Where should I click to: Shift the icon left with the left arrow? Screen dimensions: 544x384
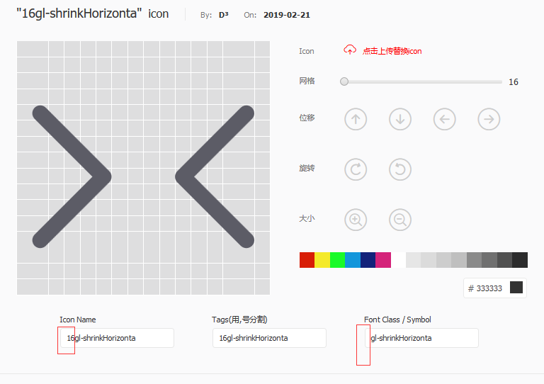coord(444,119)
